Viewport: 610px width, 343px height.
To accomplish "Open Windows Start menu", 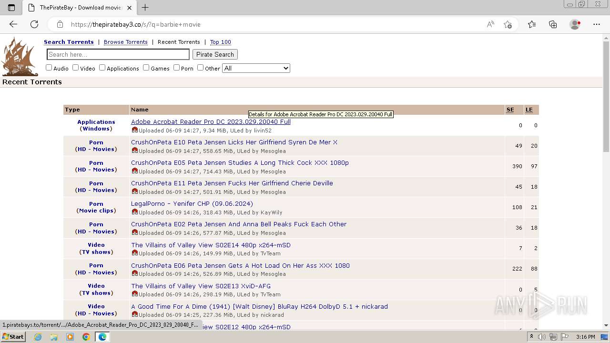I will click(13, 337).
